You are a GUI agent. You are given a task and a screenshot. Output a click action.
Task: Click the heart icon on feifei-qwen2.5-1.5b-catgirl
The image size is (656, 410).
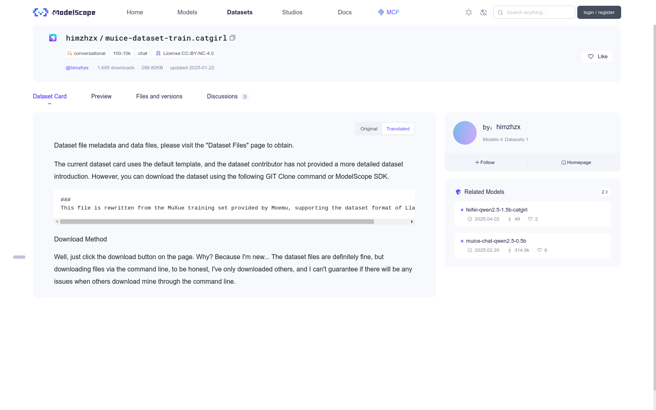[x=530, y=219]
